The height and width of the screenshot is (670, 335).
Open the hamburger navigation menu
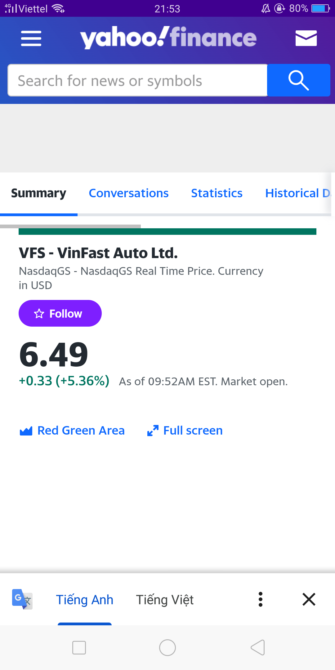click(31, 38)
